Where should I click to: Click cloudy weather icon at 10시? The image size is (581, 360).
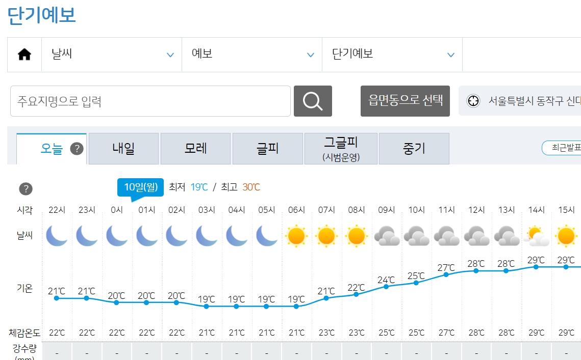click(x=416, y=236)
